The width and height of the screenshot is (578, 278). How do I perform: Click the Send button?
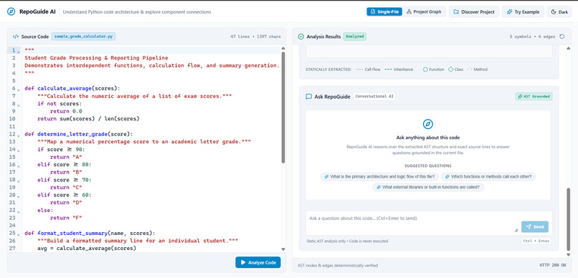pyautogui.click(x=535, y=227)
